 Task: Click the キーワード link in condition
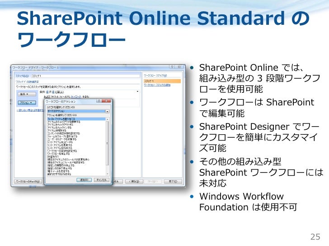coord(76,96)
